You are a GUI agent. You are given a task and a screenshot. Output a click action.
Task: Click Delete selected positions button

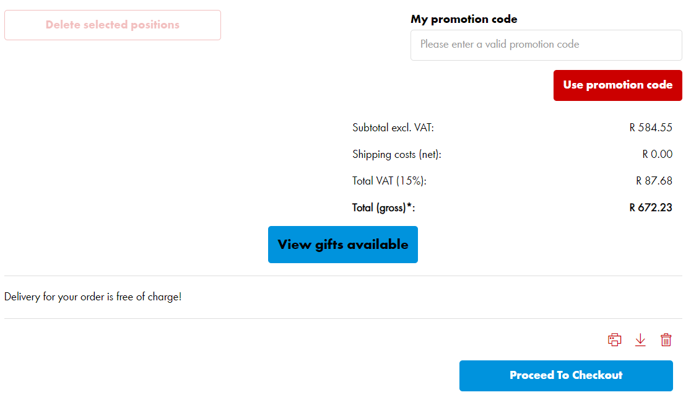(112, 25)
